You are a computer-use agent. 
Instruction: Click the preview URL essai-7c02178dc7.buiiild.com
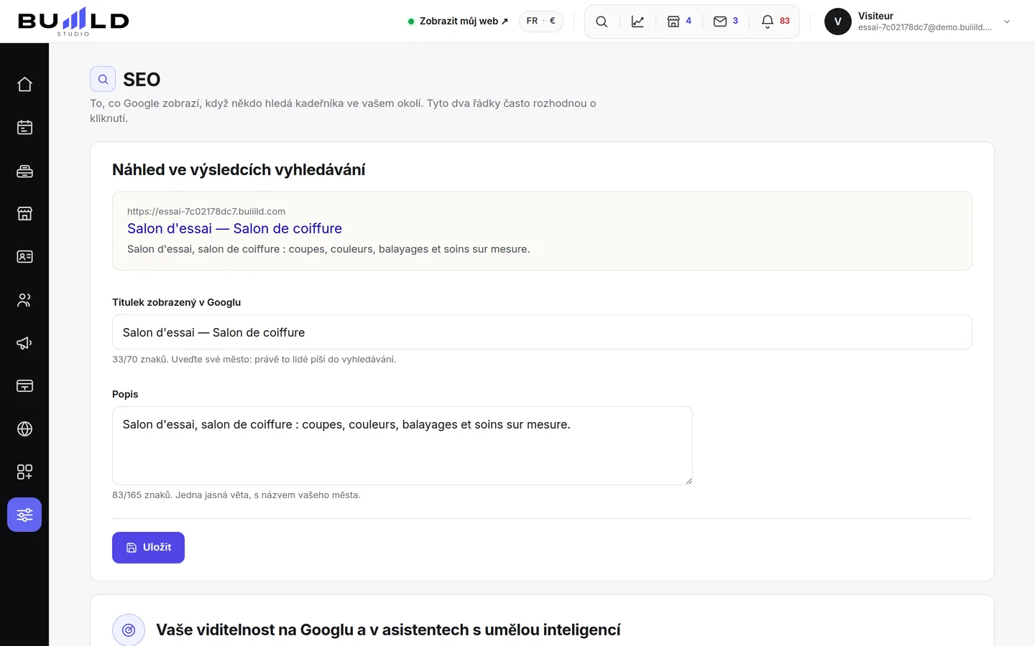click(x=206, y=211)
